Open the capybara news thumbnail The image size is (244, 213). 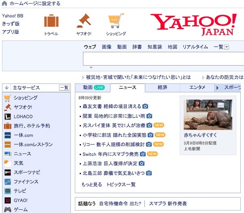click(208, 115)
